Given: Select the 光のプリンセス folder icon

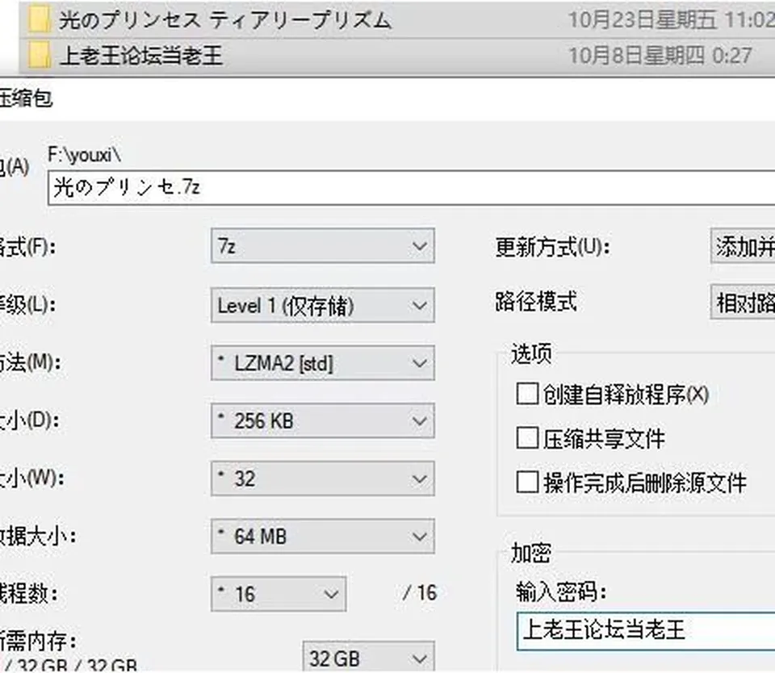Looking at the screenshot, I should click(39, 19).
